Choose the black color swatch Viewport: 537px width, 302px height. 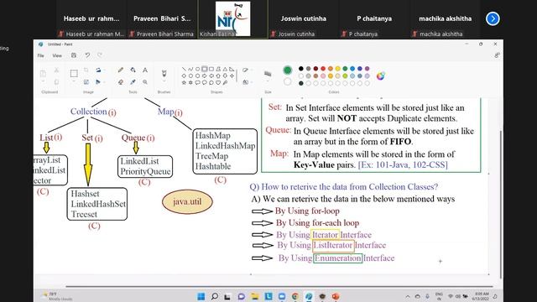click(x=300, y=69)
